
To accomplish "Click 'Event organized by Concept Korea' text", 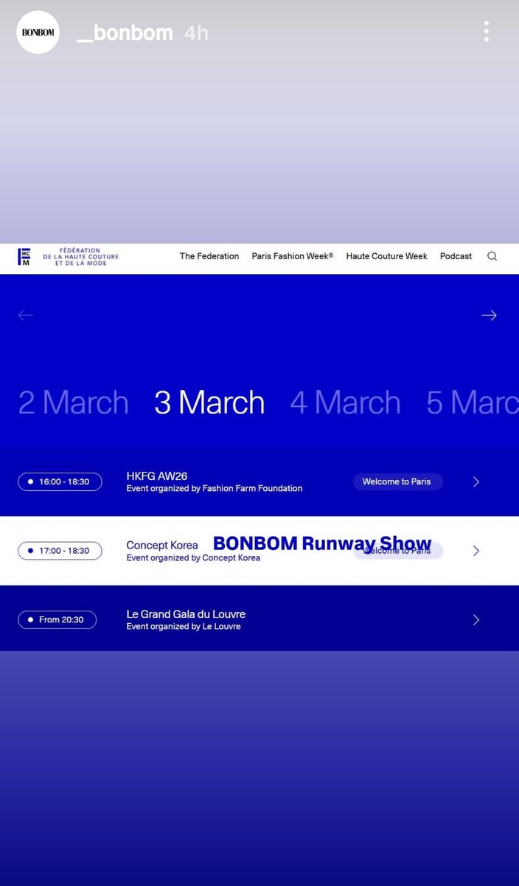I will pyautogui.click(x=193, y=557).
